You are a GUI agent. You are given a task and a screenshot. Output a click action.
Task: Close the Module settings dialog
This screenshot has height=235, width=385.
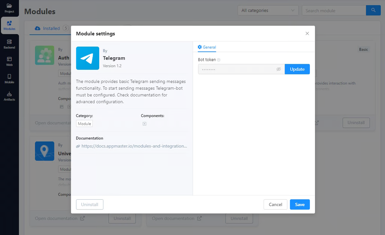(307, 34)
